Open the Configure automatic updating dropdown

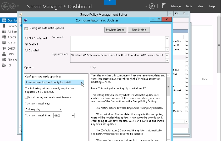pos(54,82)
